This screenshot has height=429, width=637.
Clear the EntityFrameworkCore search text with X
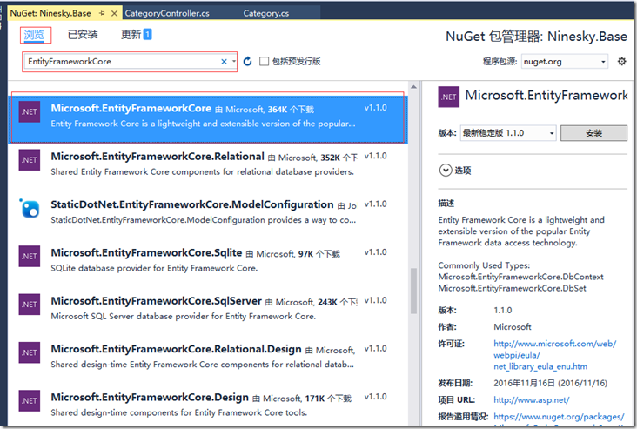(x=224, y=62)
